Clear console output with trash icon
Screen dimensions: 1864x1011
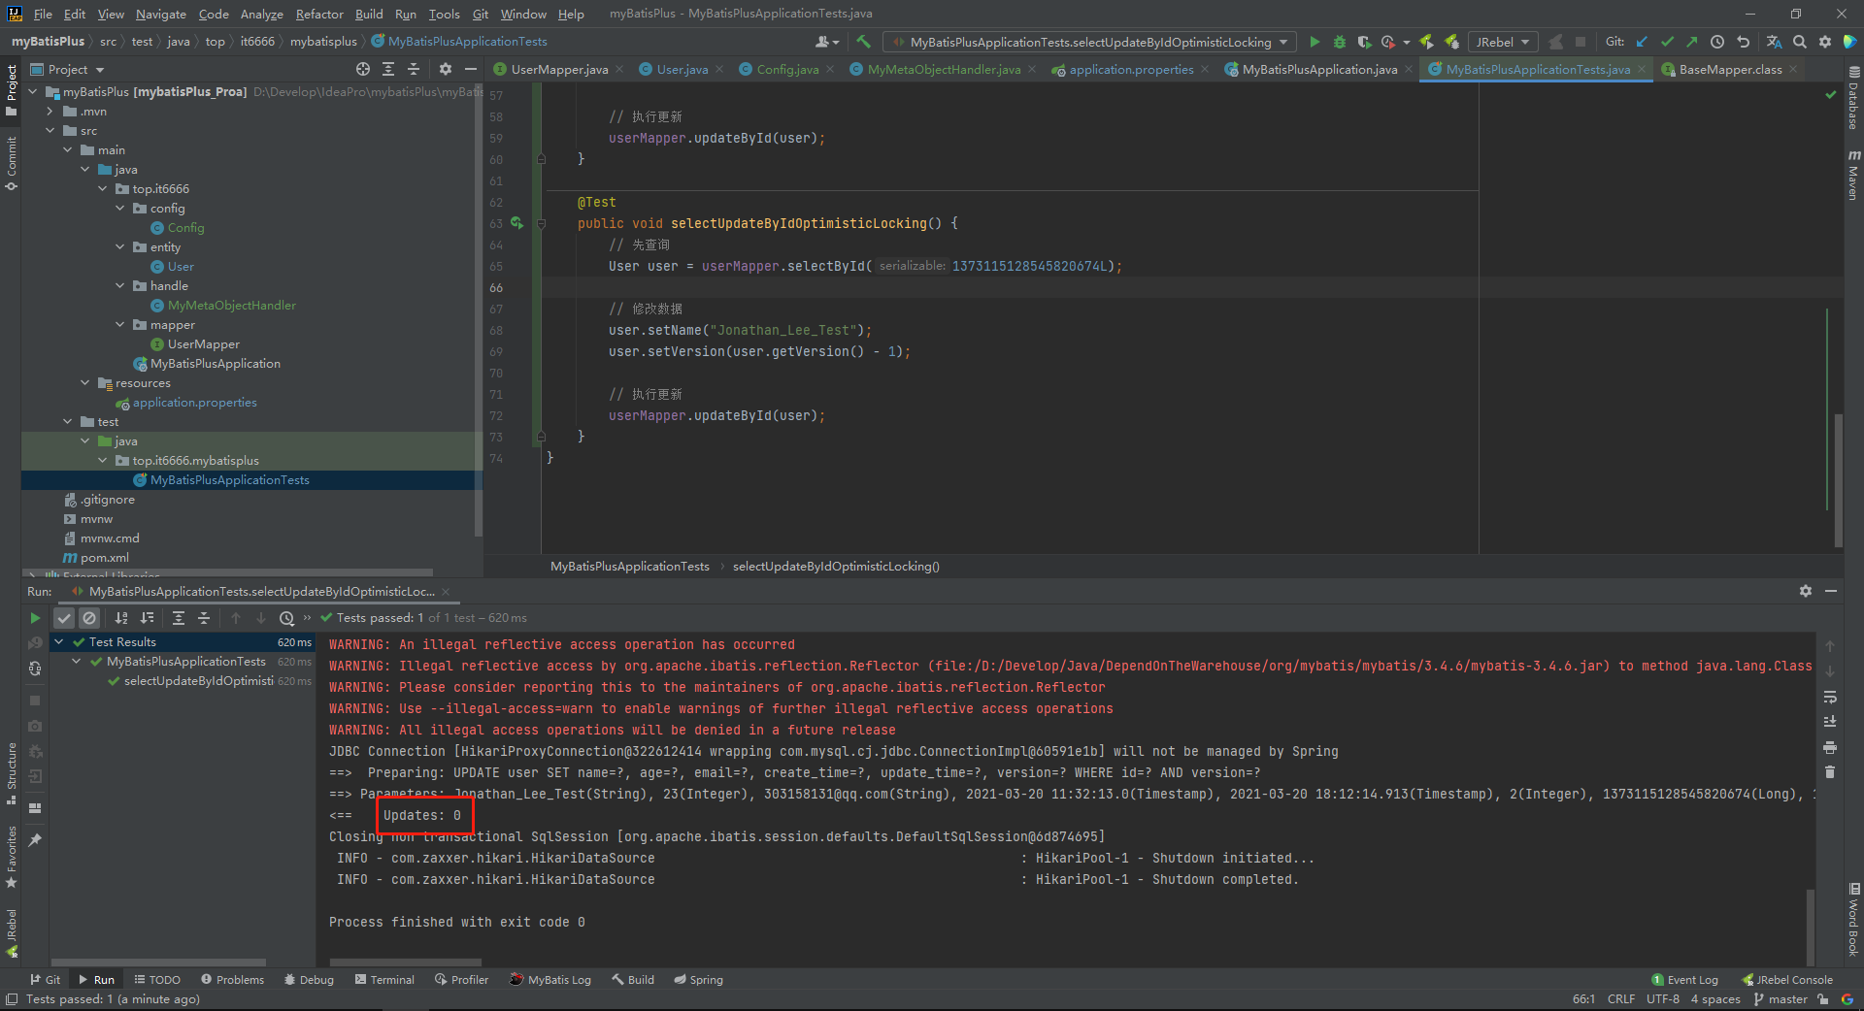[x=1830, y=772]
